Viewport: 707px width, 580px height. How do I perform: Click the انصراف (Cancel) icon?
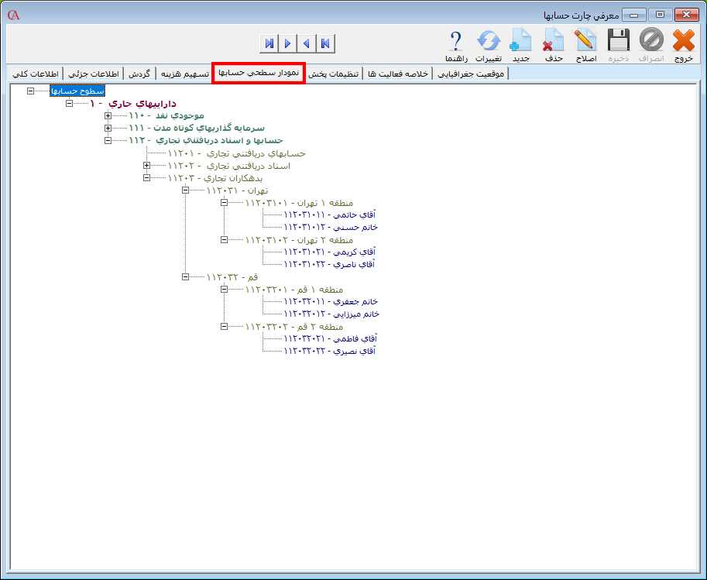[x=651, y=41]
